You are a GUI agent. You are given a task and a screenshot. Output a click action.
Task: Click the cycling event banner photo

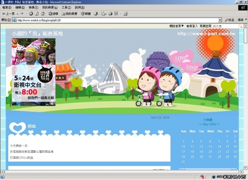point(34,72)
